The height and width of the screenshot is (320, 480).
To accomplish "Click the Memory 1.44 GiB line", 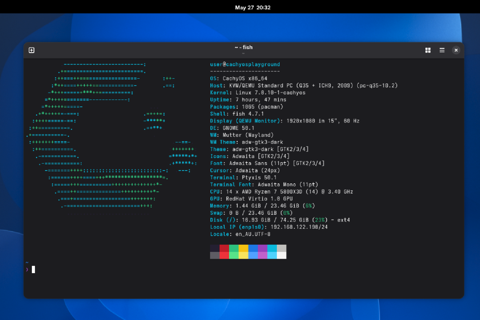I will tap(262, 206).
